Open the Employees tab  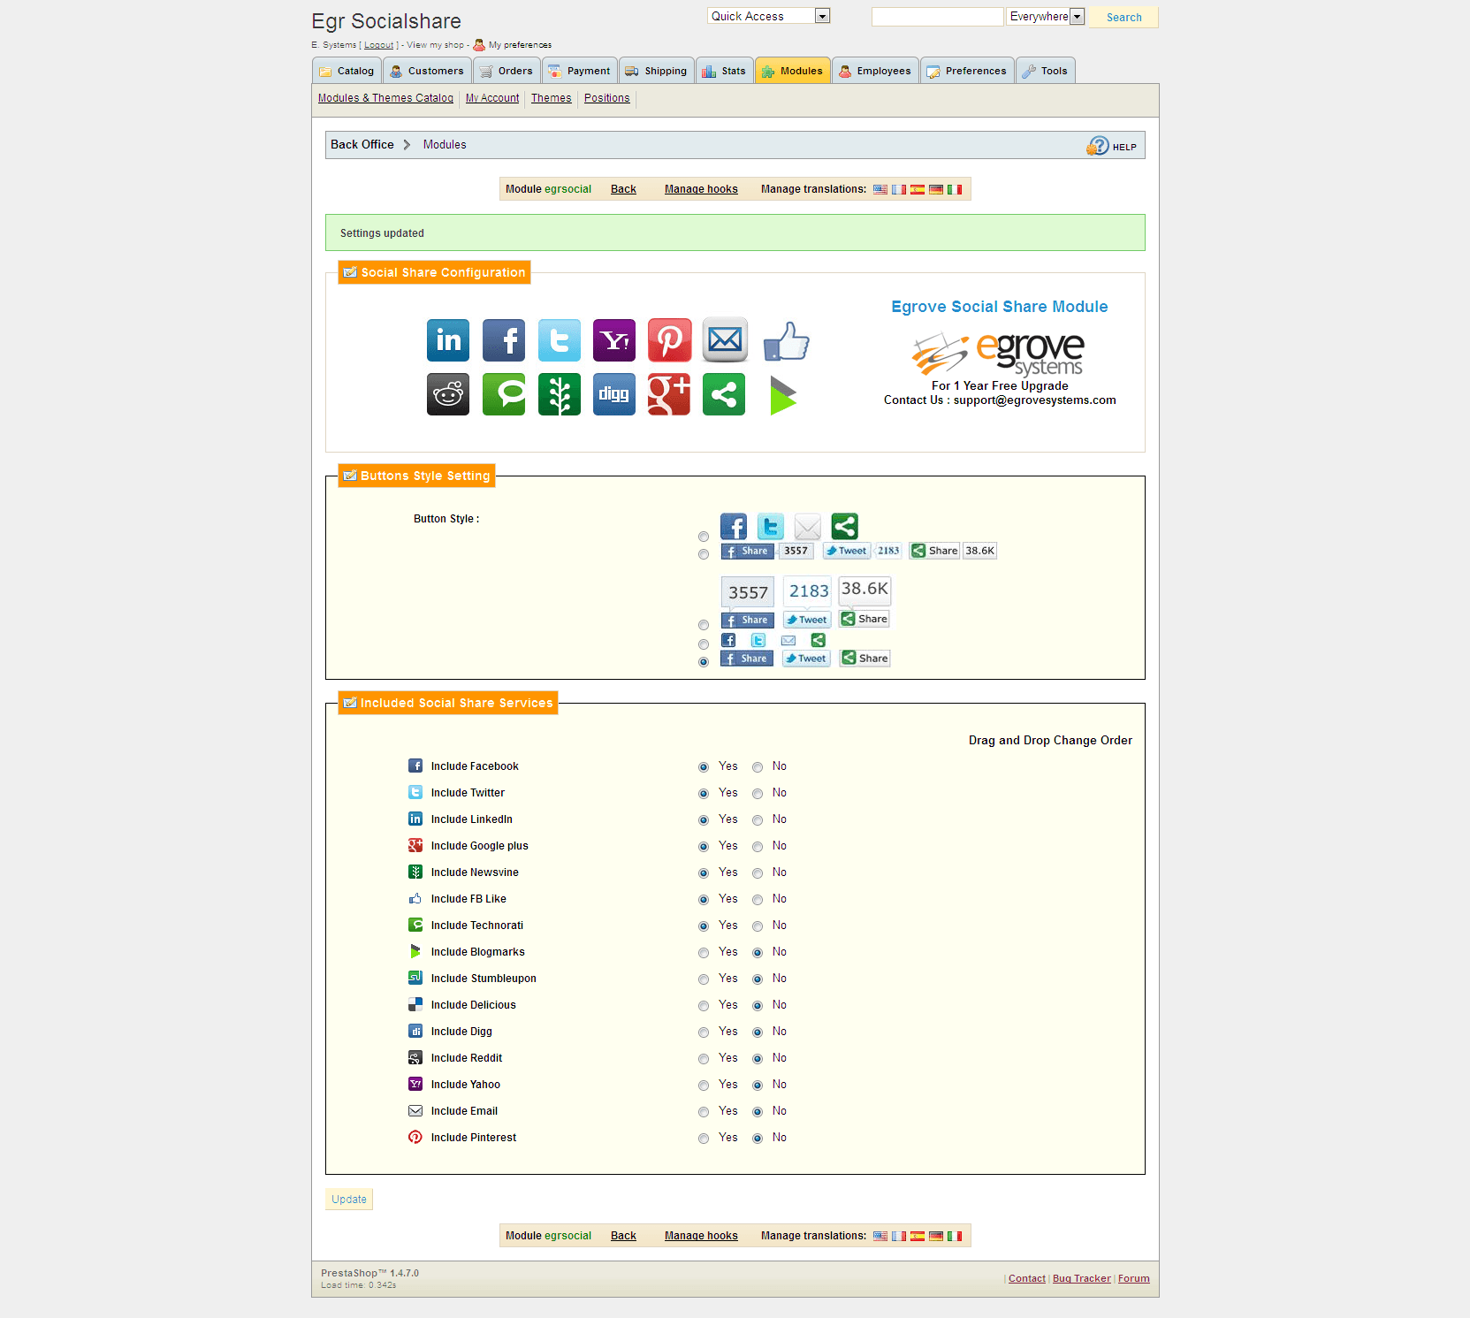click(876, 71)
